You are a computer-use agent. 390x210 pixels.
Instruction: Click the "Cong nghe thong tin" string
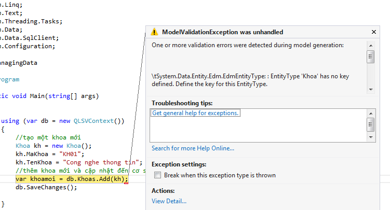(x=101, y=162)
